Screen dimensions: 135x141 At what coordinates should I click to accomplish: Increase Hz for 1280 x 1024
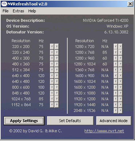click(x=120, y=64)
